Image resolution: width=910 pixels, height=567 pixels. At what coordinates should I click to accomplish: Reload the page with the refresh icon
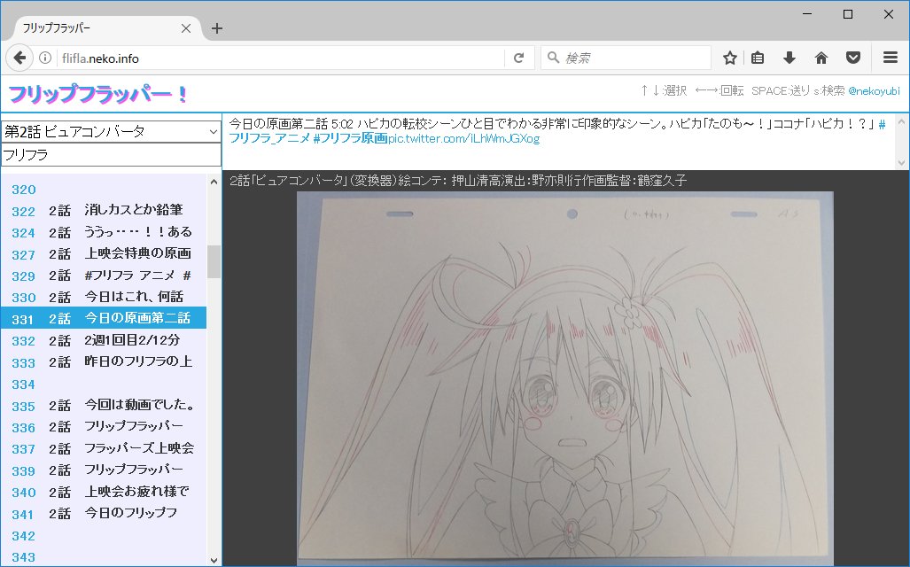pos(519,58)
